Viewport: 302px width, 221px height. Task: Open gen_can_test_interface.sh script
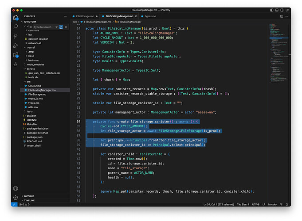[44, 73]
